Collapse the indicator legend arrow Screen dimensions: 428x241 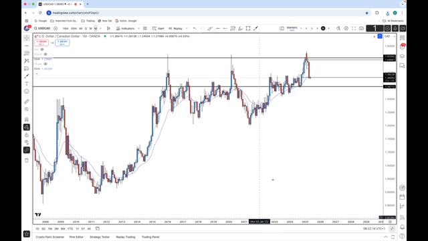click(x=37, y=74)
